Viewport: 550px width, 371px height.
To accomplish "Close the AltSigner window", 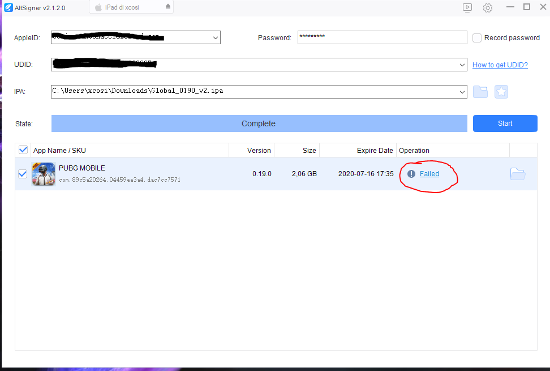I will pyautogui.click(x=543, y=7).
